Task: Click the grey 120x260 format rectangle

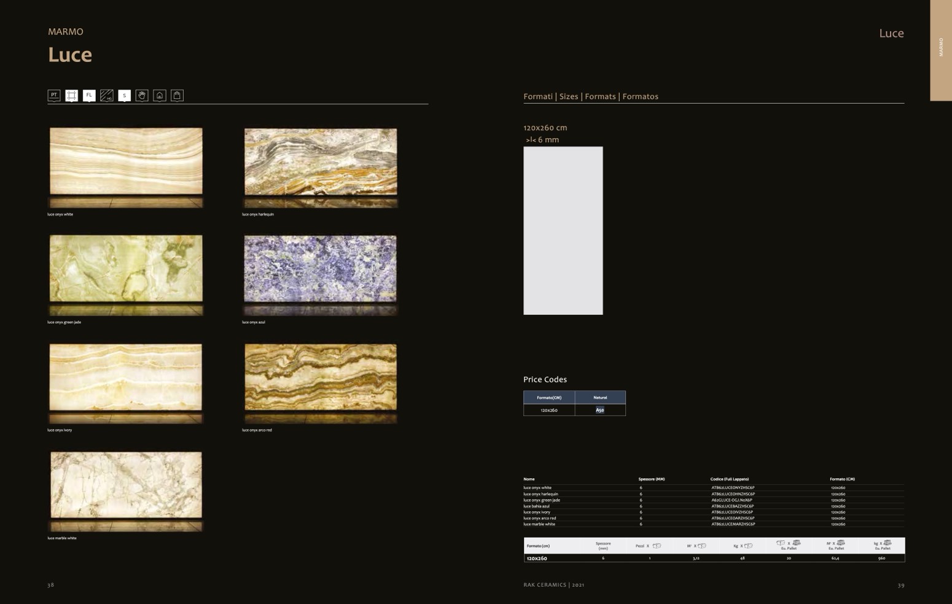Action: [x=563, y=230]
